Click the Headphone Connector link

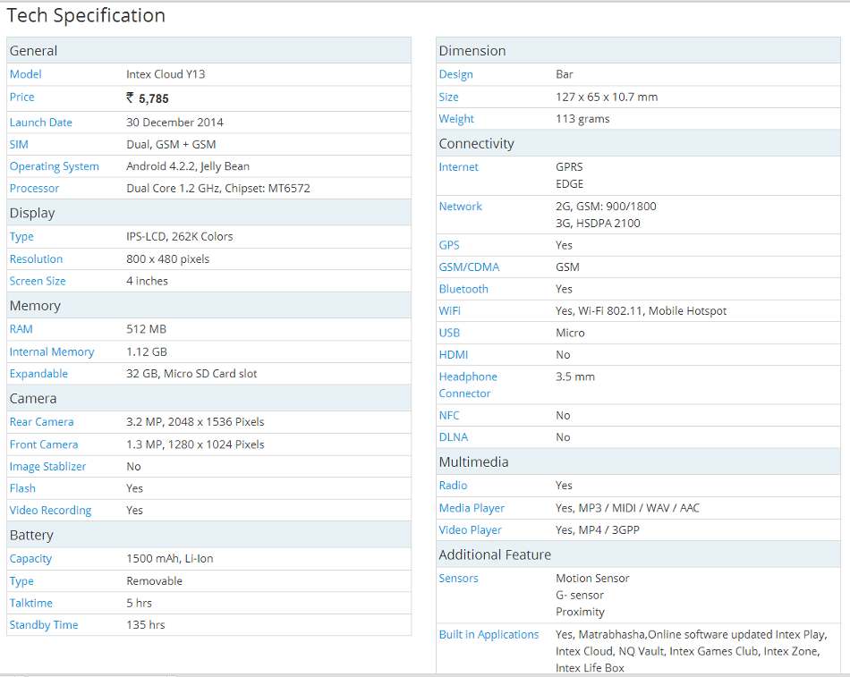[x=468, y=385]
